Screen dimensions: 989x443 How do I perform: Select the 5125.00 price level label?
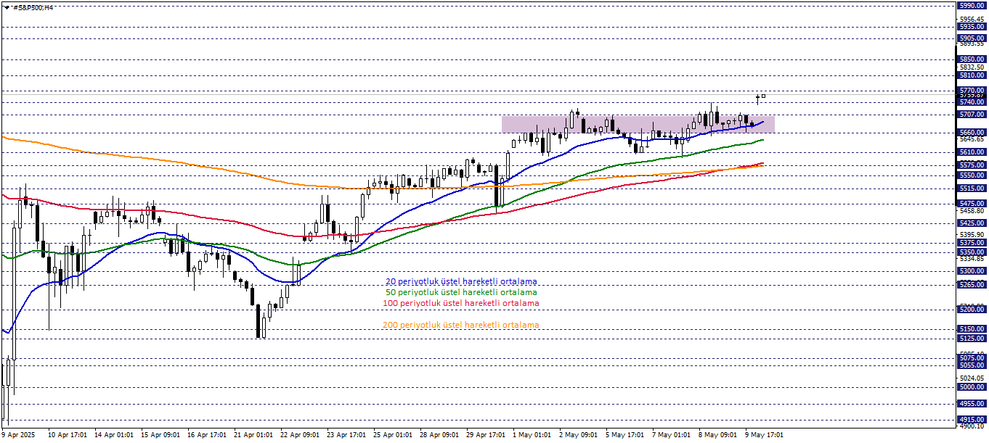pyautogui.click(x=972, y=339)
